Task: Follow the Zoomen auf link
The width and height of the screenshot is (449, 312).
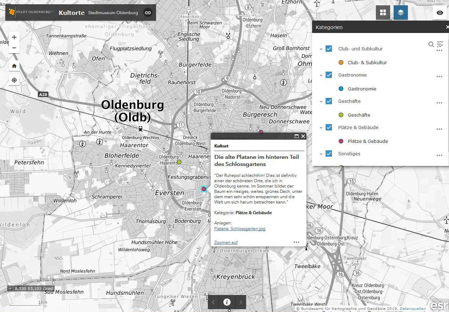Action: (226, 242)
